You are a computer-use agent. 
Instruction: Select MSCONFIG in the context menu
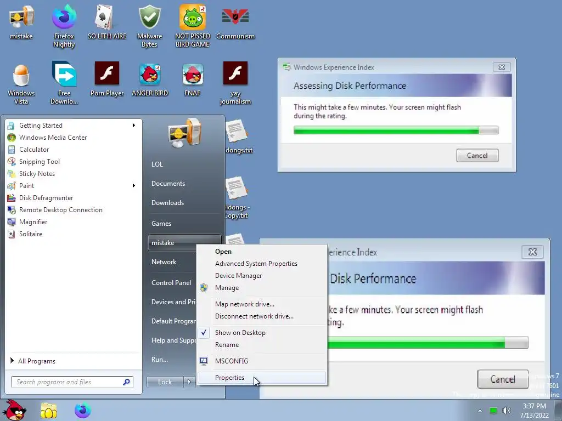[262, 361]
